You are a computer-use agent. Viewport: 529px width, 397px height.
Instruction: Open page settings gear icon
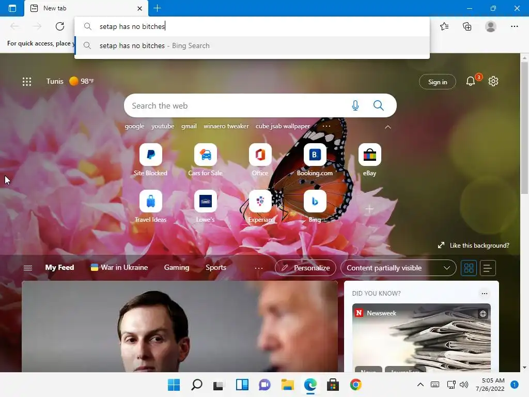[x=493, y=81]
